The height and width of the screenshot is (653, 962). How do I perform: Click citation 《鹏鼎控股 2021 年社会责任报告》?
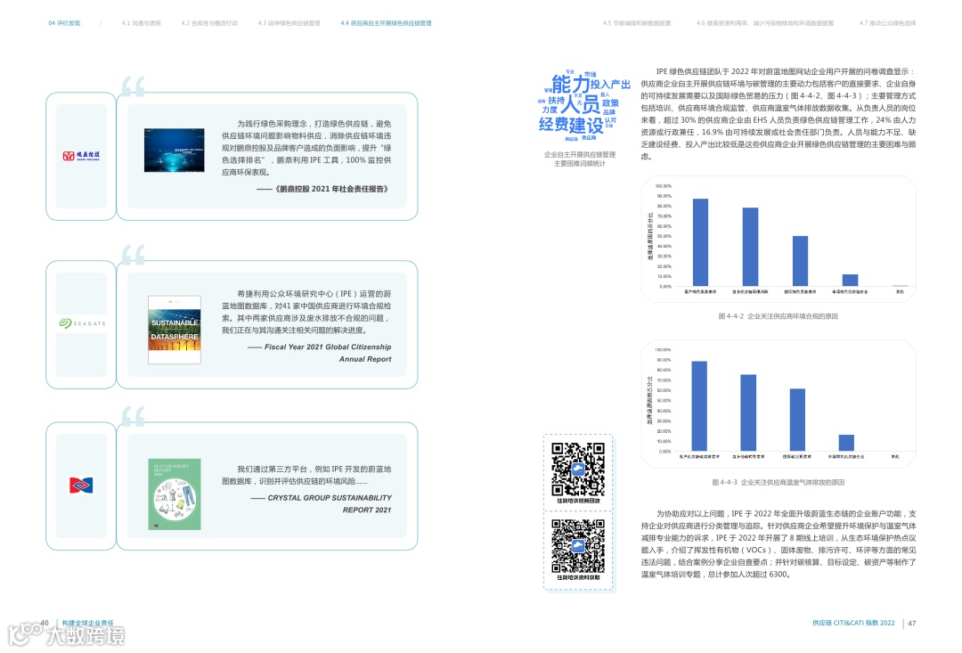click(x=323, y=189)
